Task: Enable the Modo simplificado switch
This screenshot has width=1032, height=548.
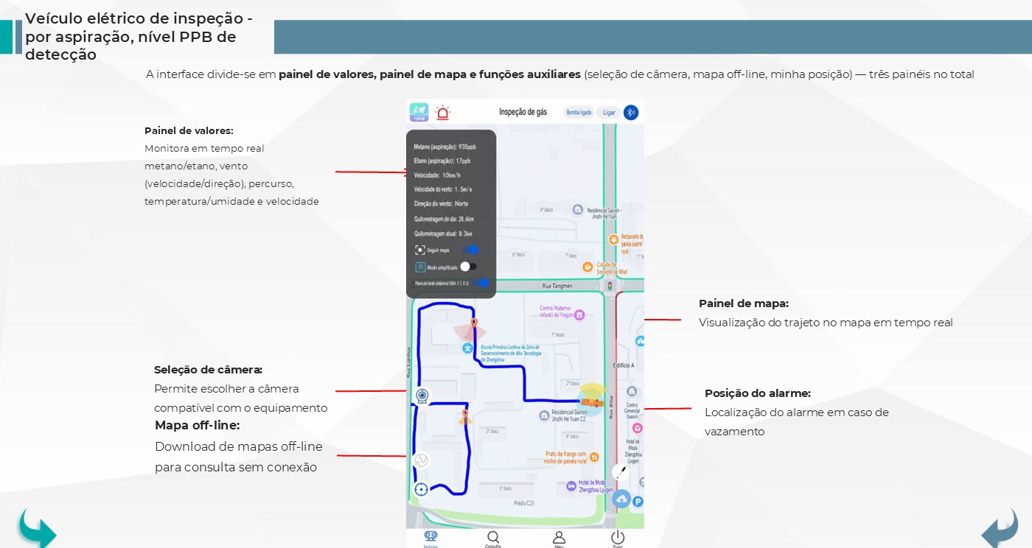Action: pos(469,267)
